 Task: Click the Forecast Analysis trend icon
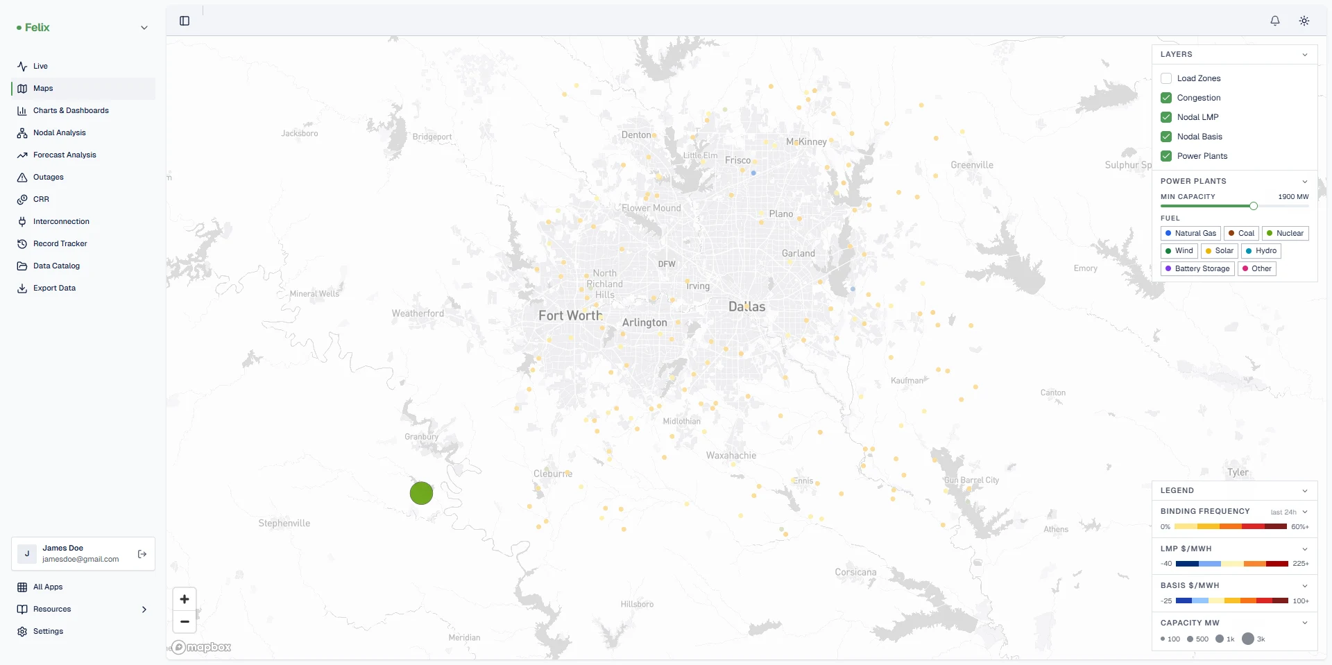pyautogui.click(x=22, y=155)
